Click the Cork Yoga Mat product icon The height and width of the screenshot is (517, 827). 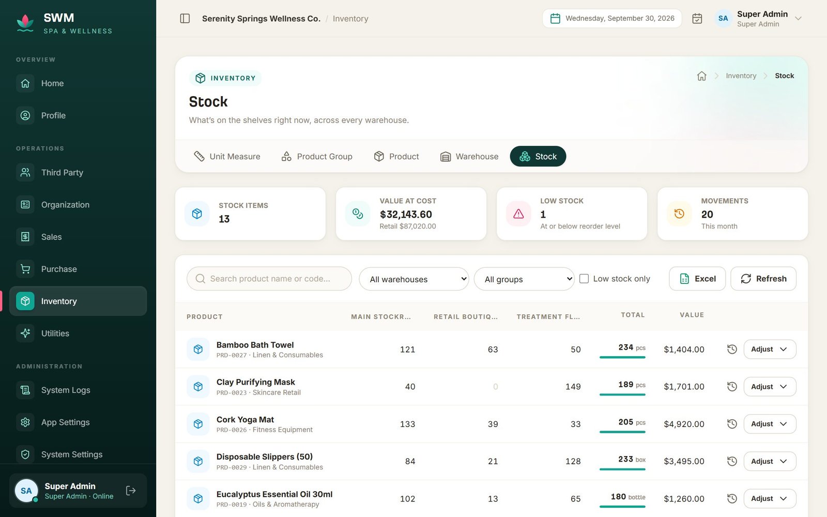coord(198,424)
